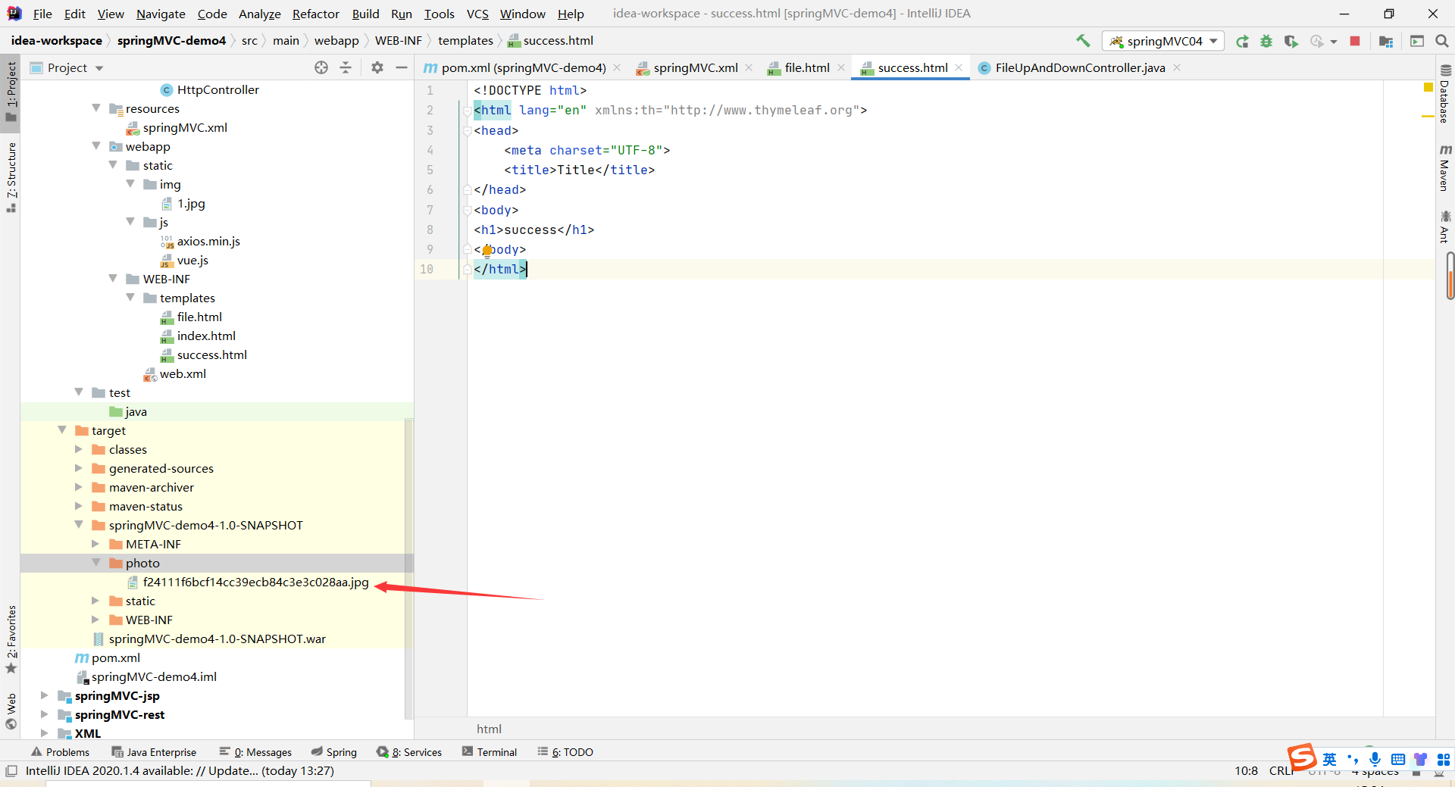Hide the Project tool window with minus icon

402,67
